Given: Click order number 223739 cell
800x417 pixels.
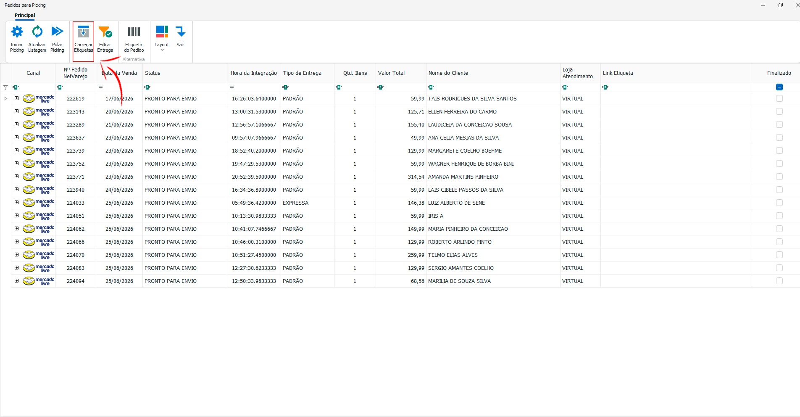Looking at the screenshot, I should [x=76, y=150].
